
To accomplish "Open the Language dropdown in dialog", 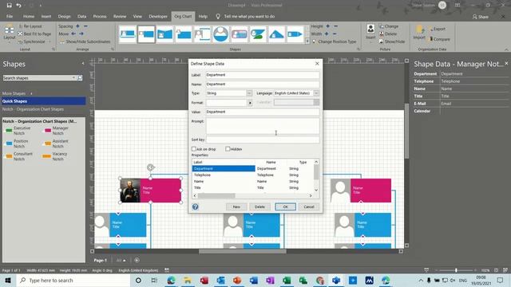I will point(316,93).
